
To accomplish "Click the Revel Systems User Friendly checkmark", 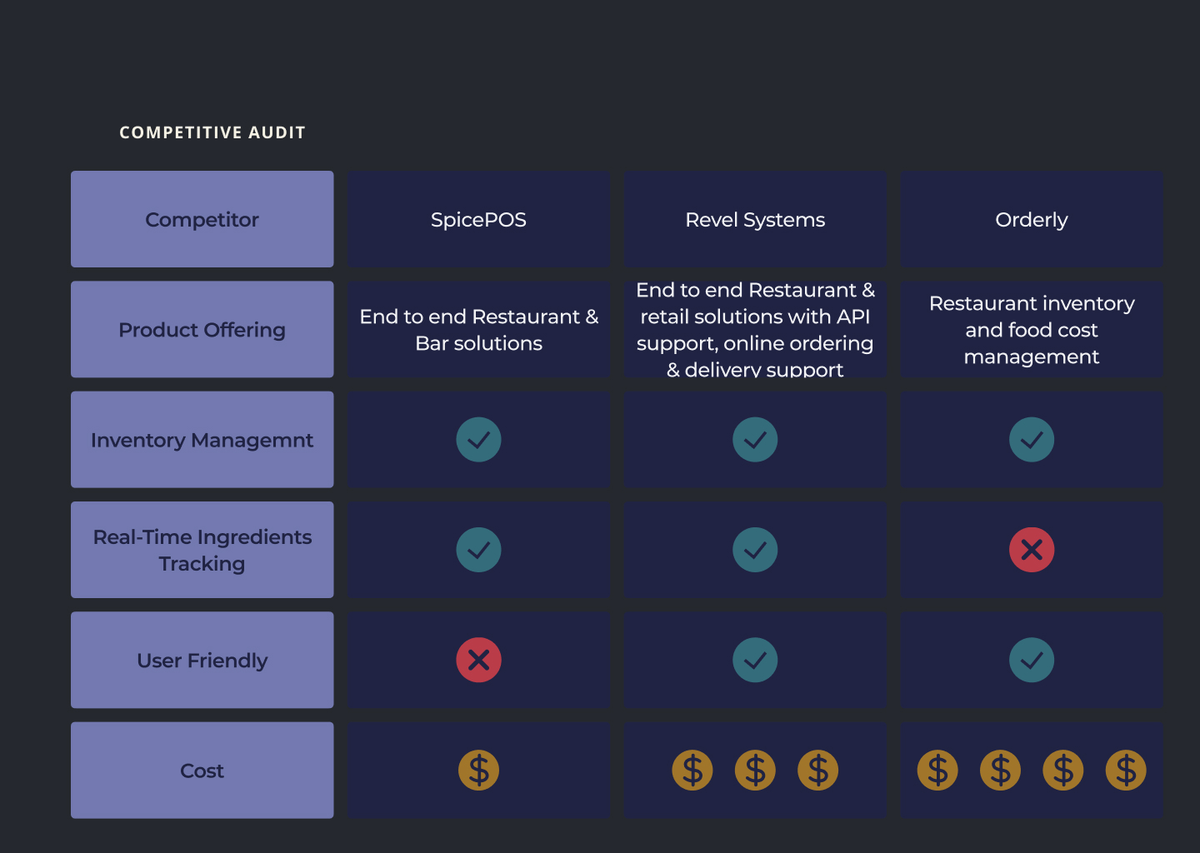I will click(x=755, y=660).
